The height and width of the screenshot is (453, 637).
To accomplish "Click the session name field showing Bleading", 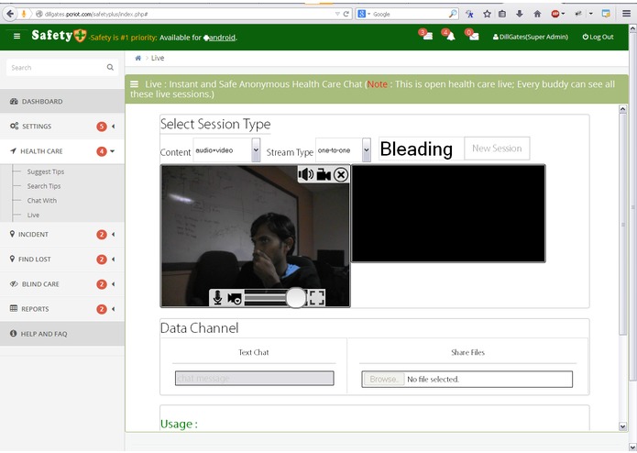I will coord(422,149).
